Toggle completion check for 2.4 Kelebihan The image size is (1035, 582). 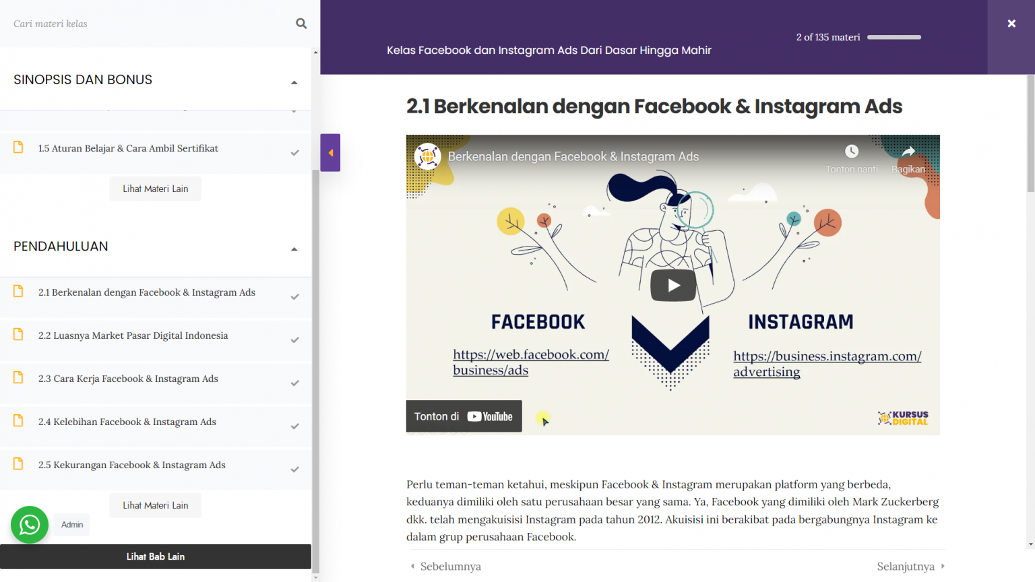tap(294, 426)
